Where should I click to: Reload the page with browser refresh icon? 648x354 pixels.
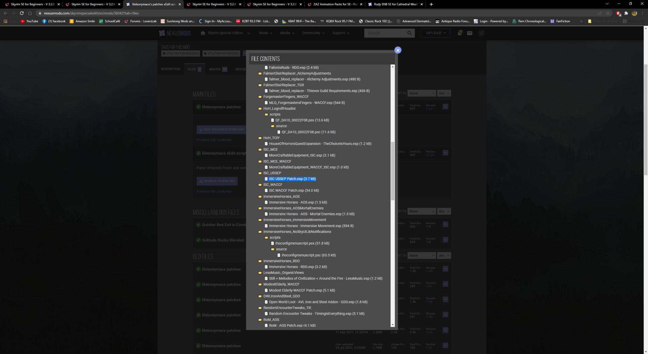[x=22, y=13]
